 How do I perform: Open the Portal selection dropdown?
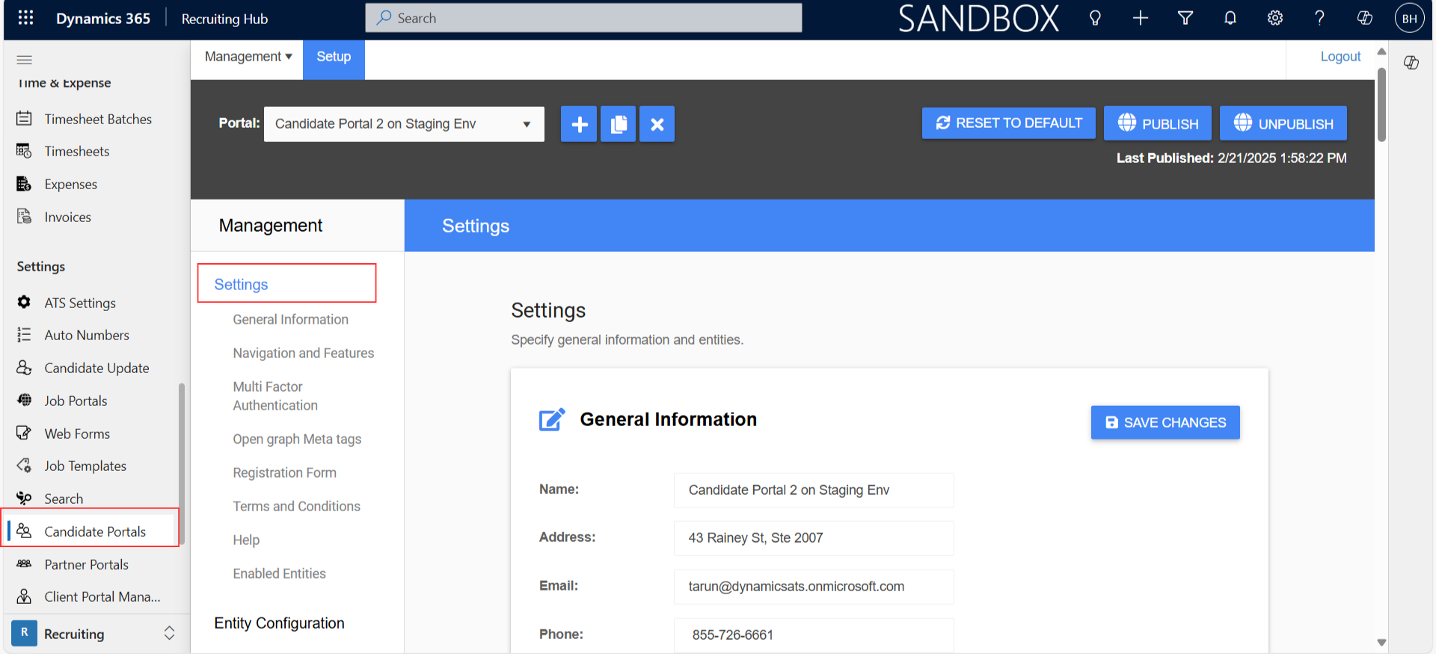click(x=404, y=124)
